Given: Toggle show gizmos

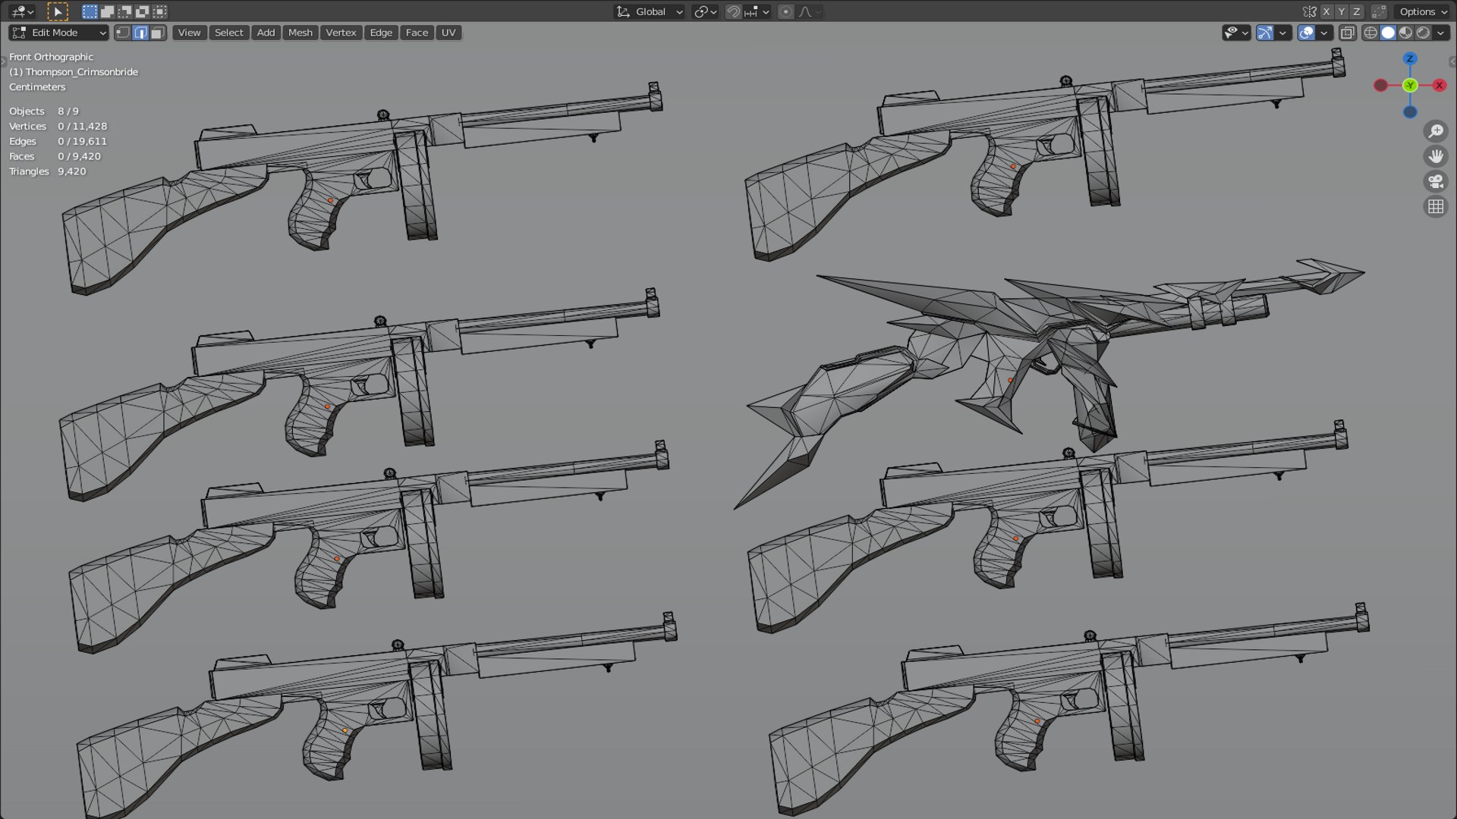Looking at the screenshot, I should coord(1265,33).
